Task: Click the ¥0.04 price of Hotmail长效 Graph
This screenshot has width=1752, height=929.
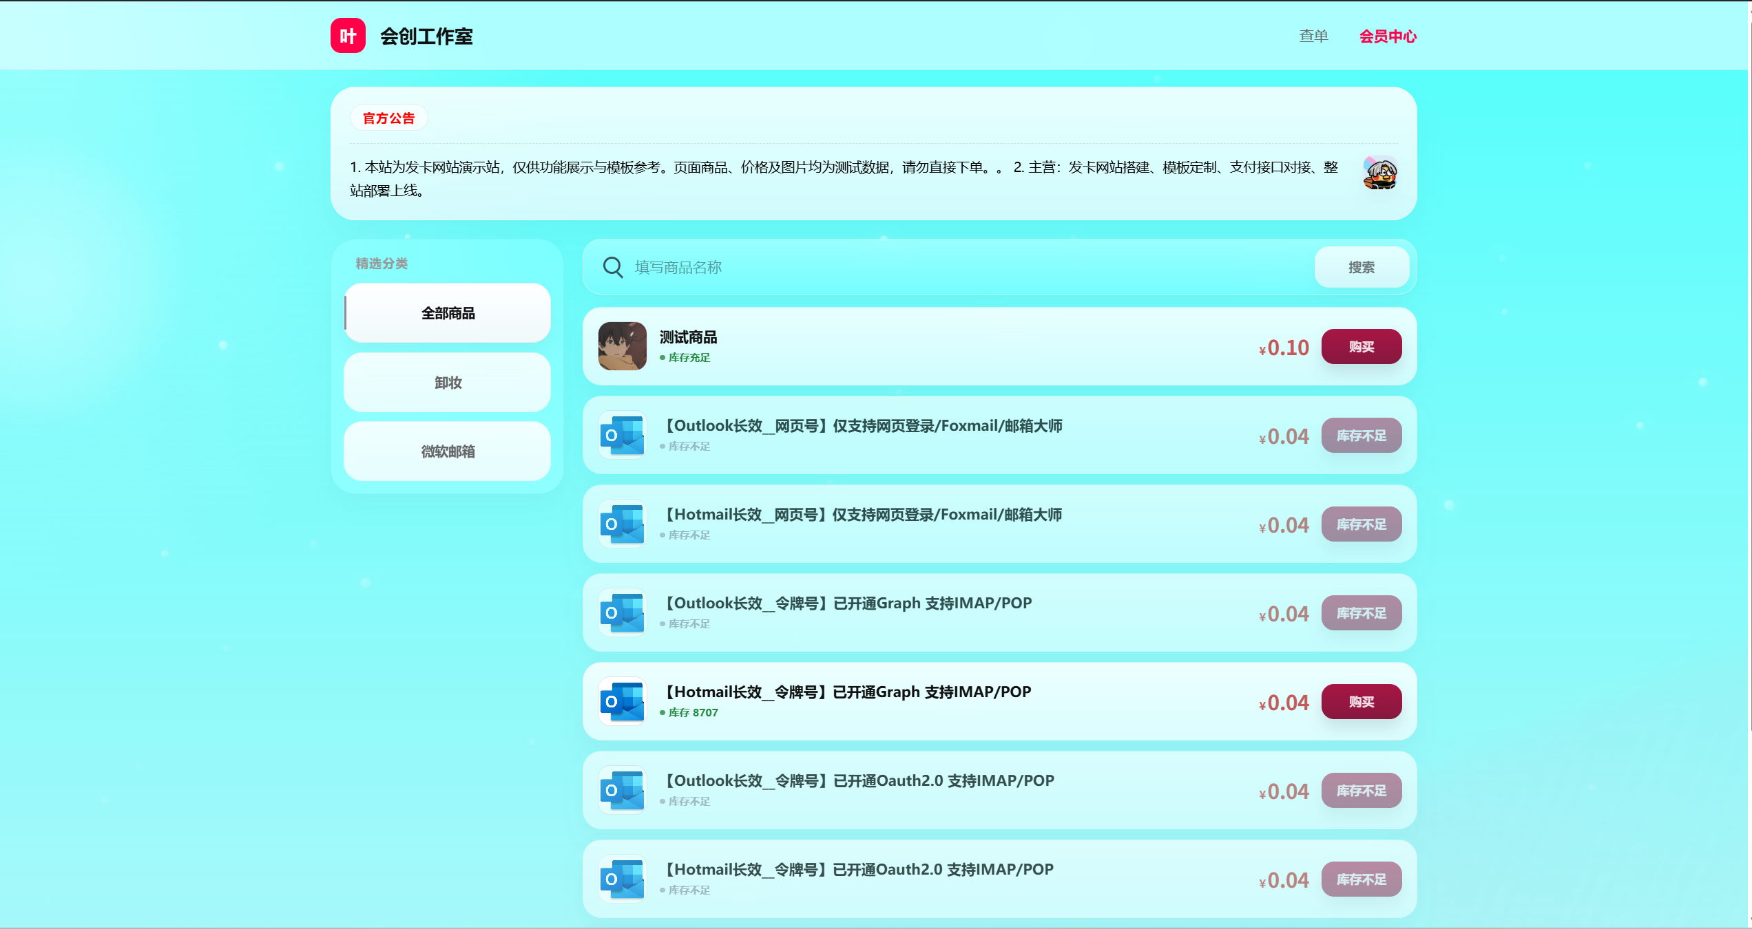Action: coord(1284,703)
